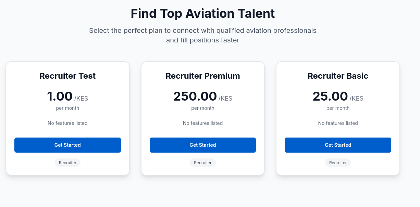
Task: Click per month text on the Basic card
Action: click(338, 108)
